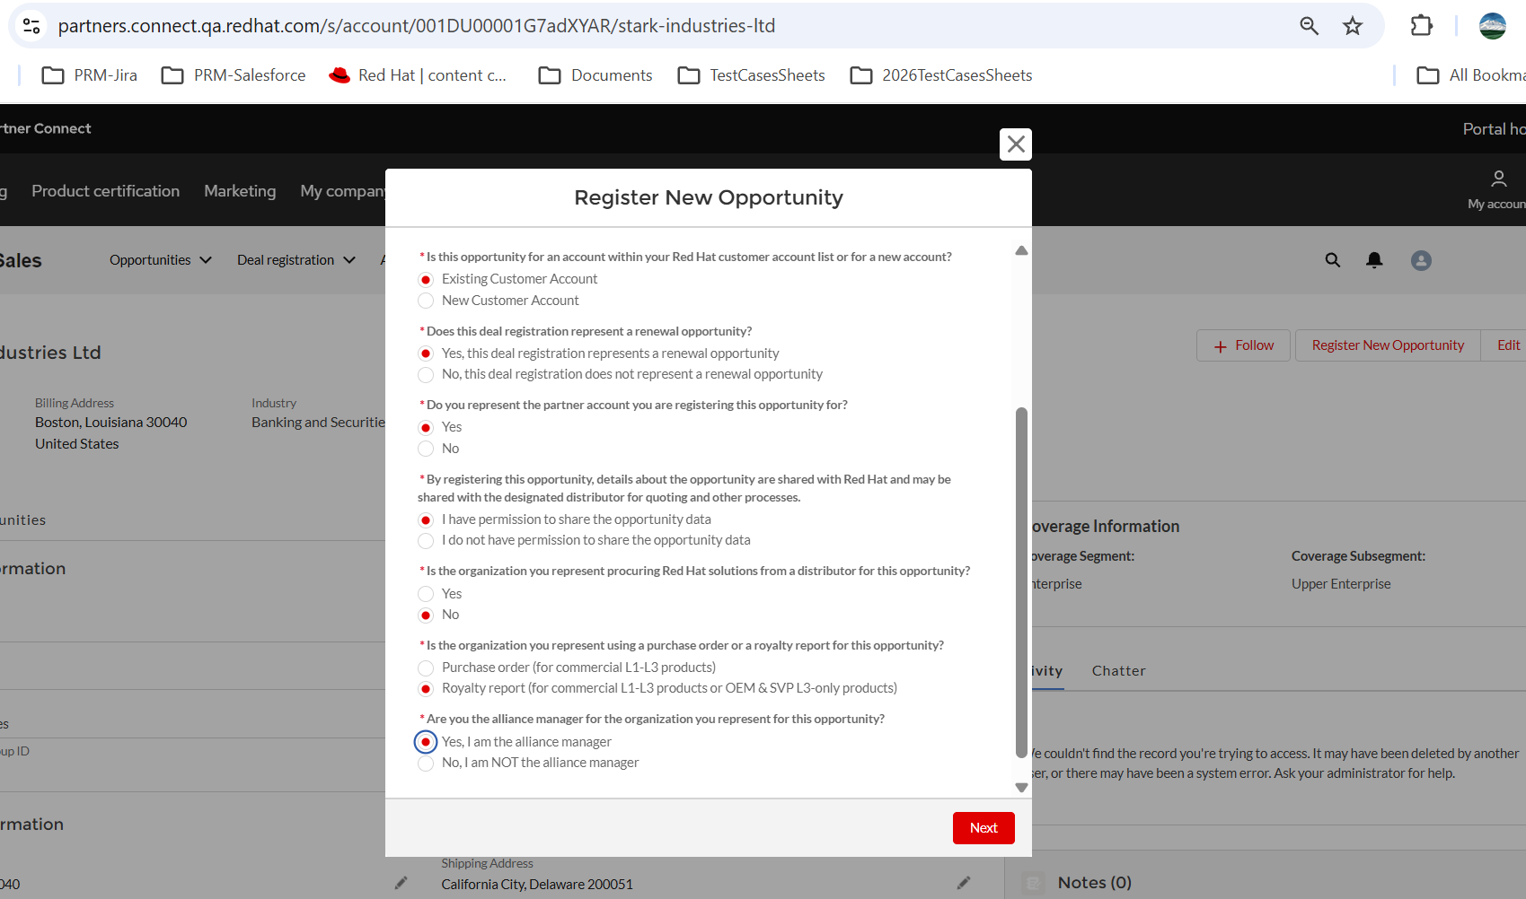
Task: Click the Notes section icon
Action: (x=1034, y=883)
